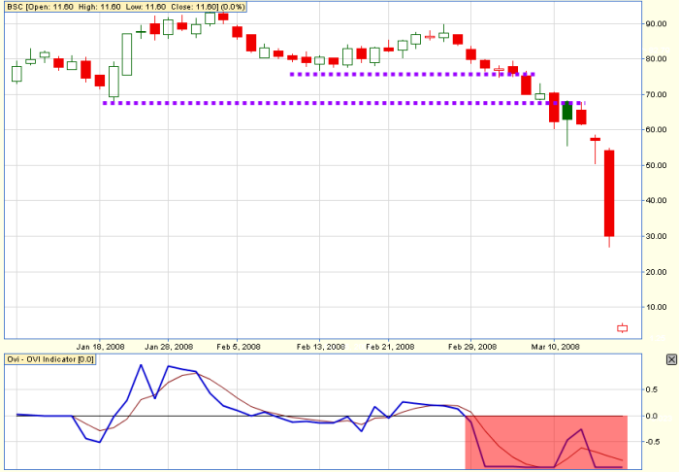
Task: Select the small hollow red candle near 5.00
Action: point(623,328)
